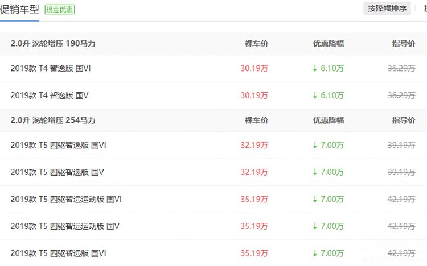Open 2019款 T5 四驱智逸版 国V model
The image size is (427, 266).
57,172
